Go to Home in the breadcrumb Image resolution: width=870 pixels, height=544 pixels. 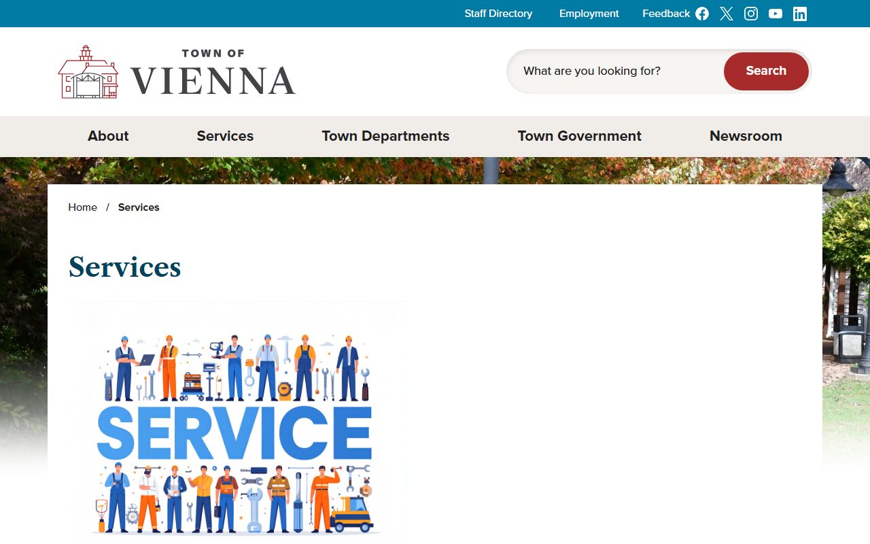(82, 207)
